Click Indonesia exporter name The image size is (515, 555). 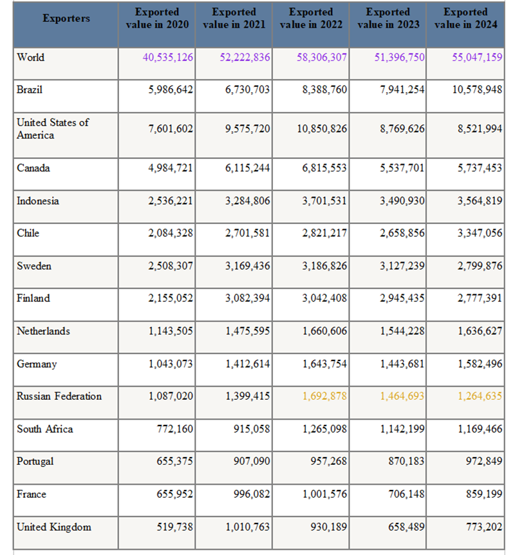pyautogui.click(x=38, y=201)
